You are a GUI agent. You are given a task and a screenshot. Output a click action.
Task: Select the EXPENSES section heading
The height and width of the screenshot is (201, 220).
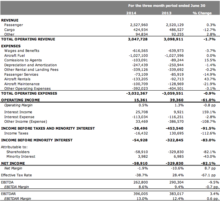click(x=11, y=46)
